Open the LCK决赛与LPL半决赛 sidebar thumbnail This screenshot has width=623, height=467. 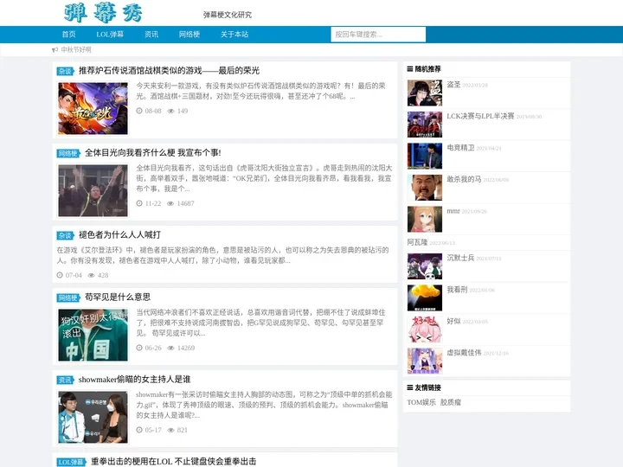(425, 125)
